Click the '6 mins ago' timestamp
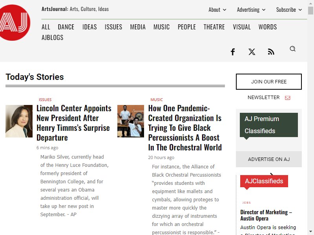This screenshot has height=235, width=314. [47, 148]
